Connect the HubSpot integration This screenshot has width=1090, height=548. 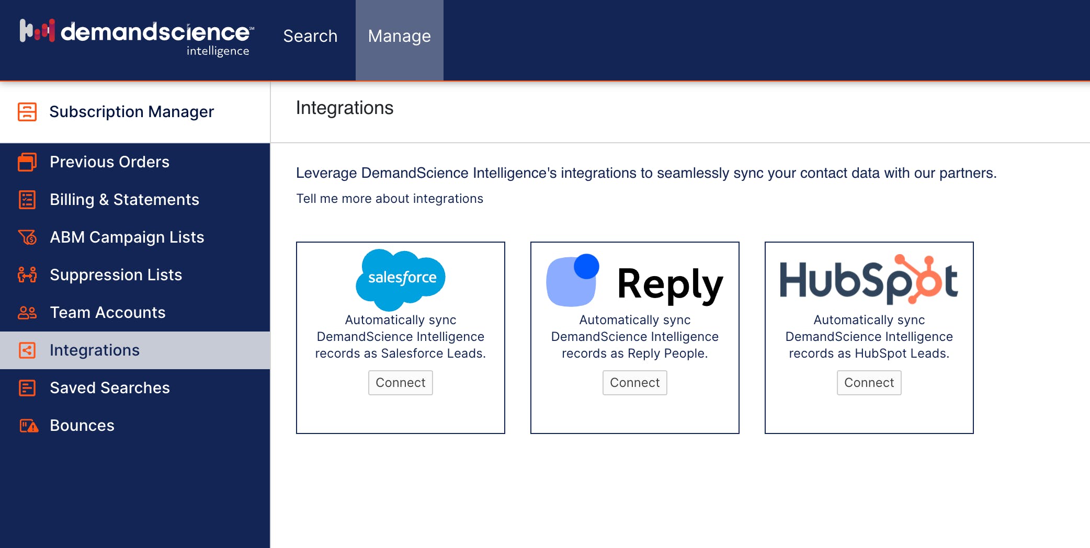869,383
